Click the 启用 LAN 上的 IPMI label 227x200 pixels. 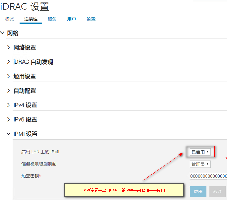40,152
